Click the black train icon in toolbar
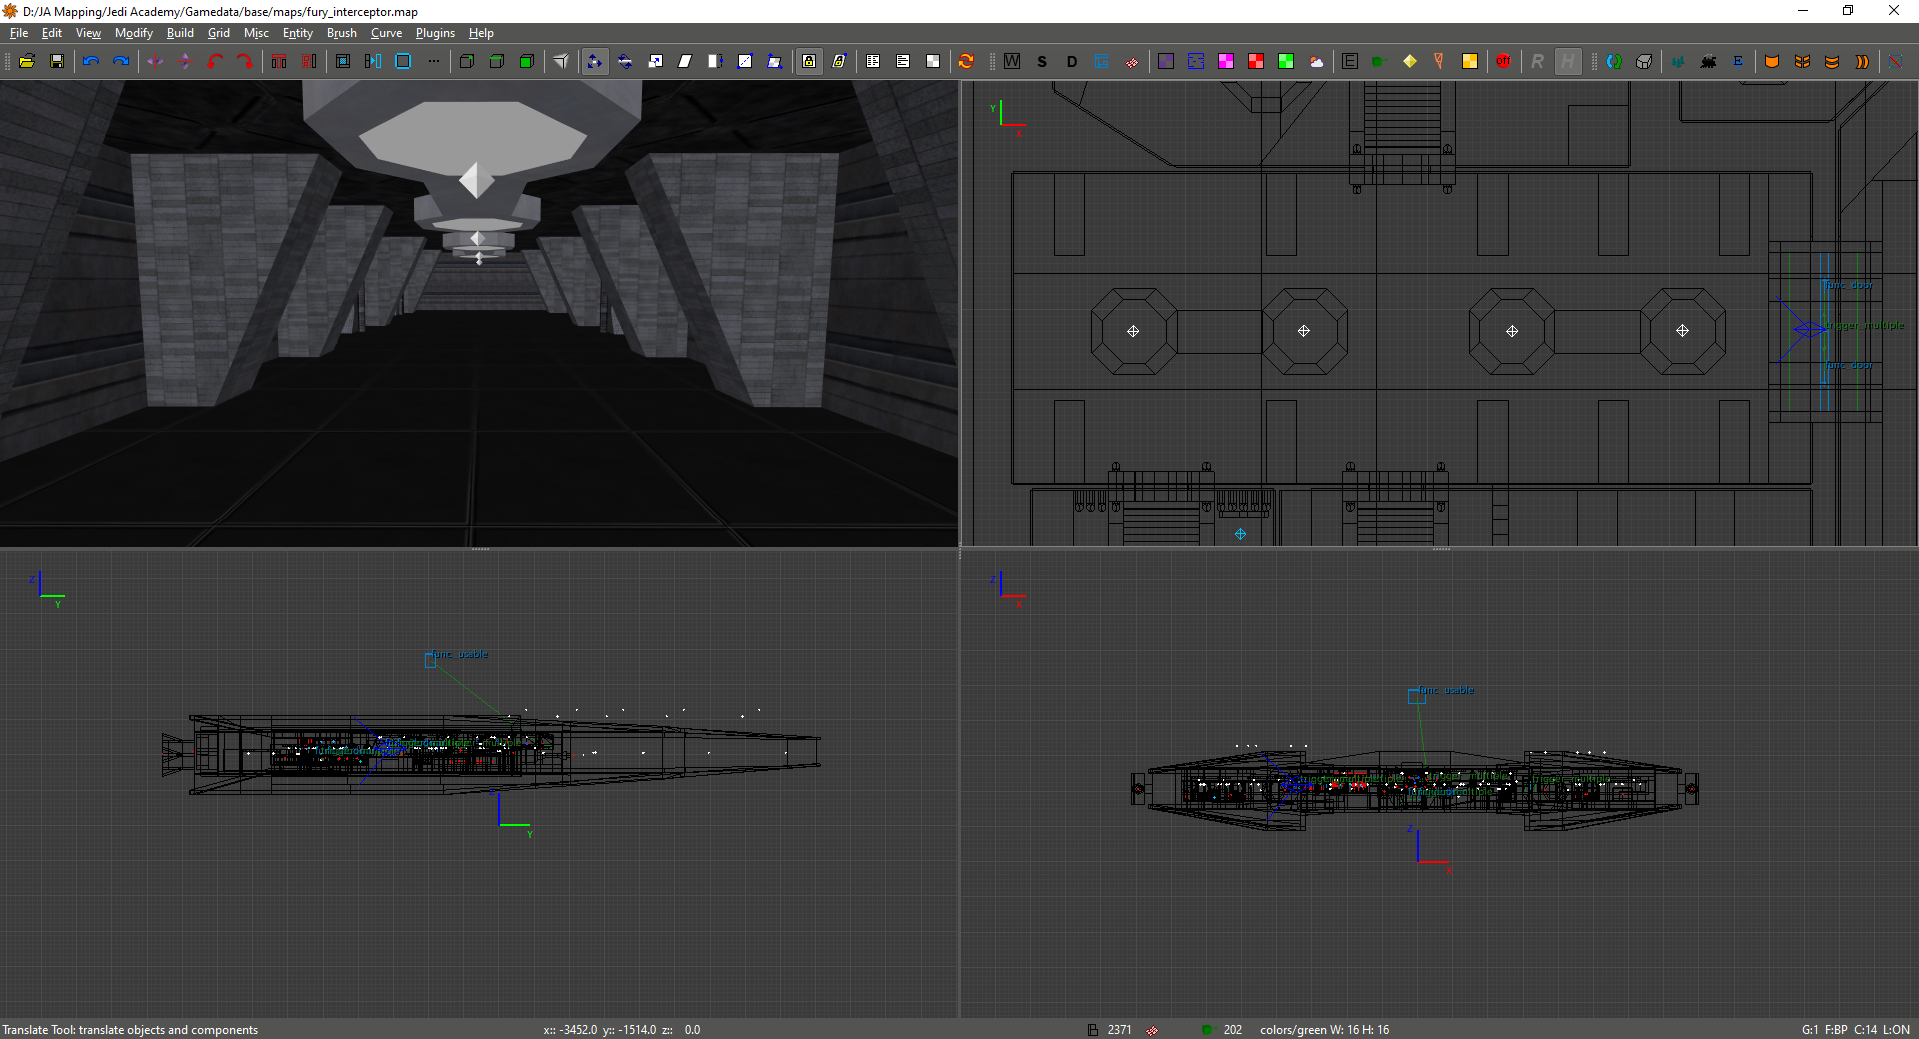 click(x=1708, y=61)
